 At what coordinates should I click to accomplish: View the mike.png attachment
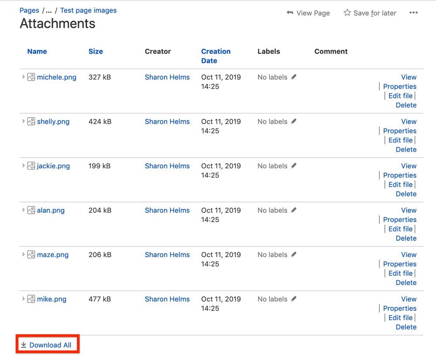(409, 299)
